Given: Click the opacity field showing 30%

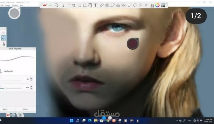Looking at the screenshot, I should (x=27, y=88).
